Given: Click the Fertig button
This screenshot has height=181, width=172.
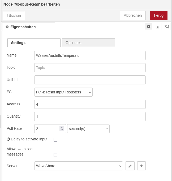Looking at the screenshot, I should [x=158, y=15].
